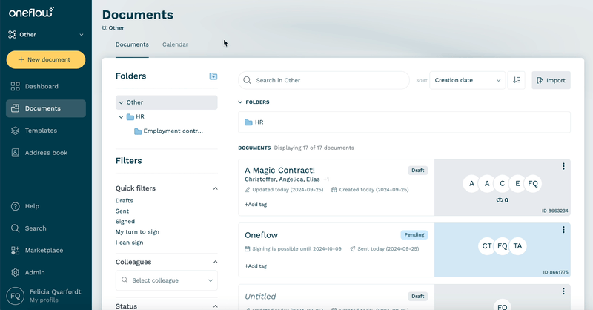The height and width of the screenshot is (310, 593).
Task: Click the Pending badge on Oneflow document
Action: pyautogui.click(x=414, y=234)
